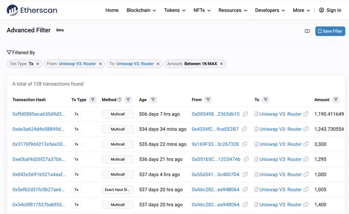
Task: Remove the Txn Type: Tx filter chip
Action: (37, 63)
